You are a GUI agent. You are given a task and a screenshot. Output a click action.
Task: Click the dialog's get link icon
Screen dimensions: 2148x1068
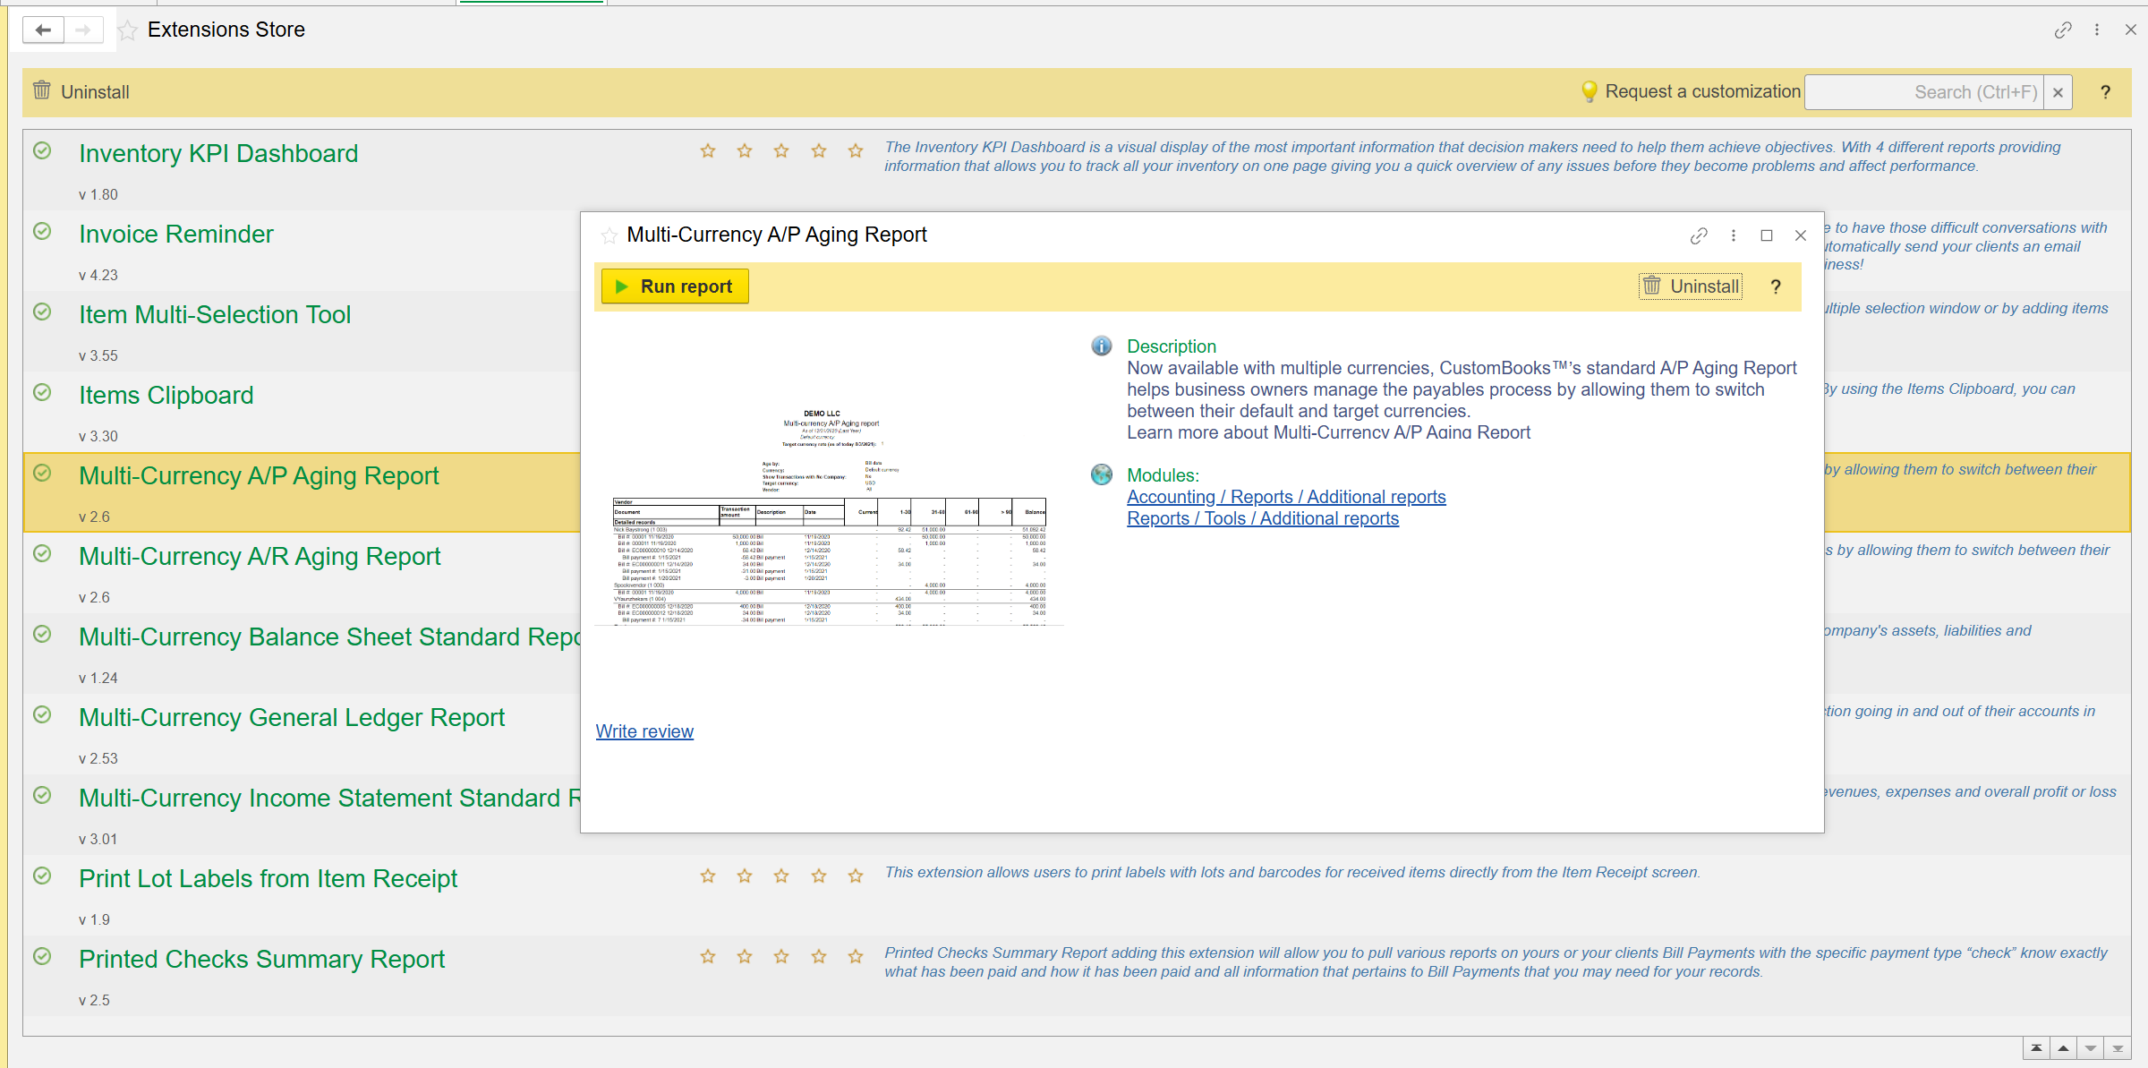pos(1699,235)
